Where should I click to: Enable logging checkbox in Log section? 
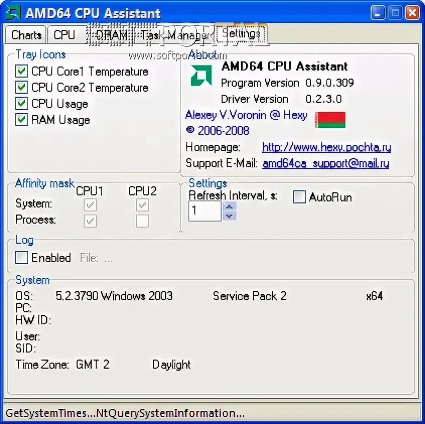(22, 257)
